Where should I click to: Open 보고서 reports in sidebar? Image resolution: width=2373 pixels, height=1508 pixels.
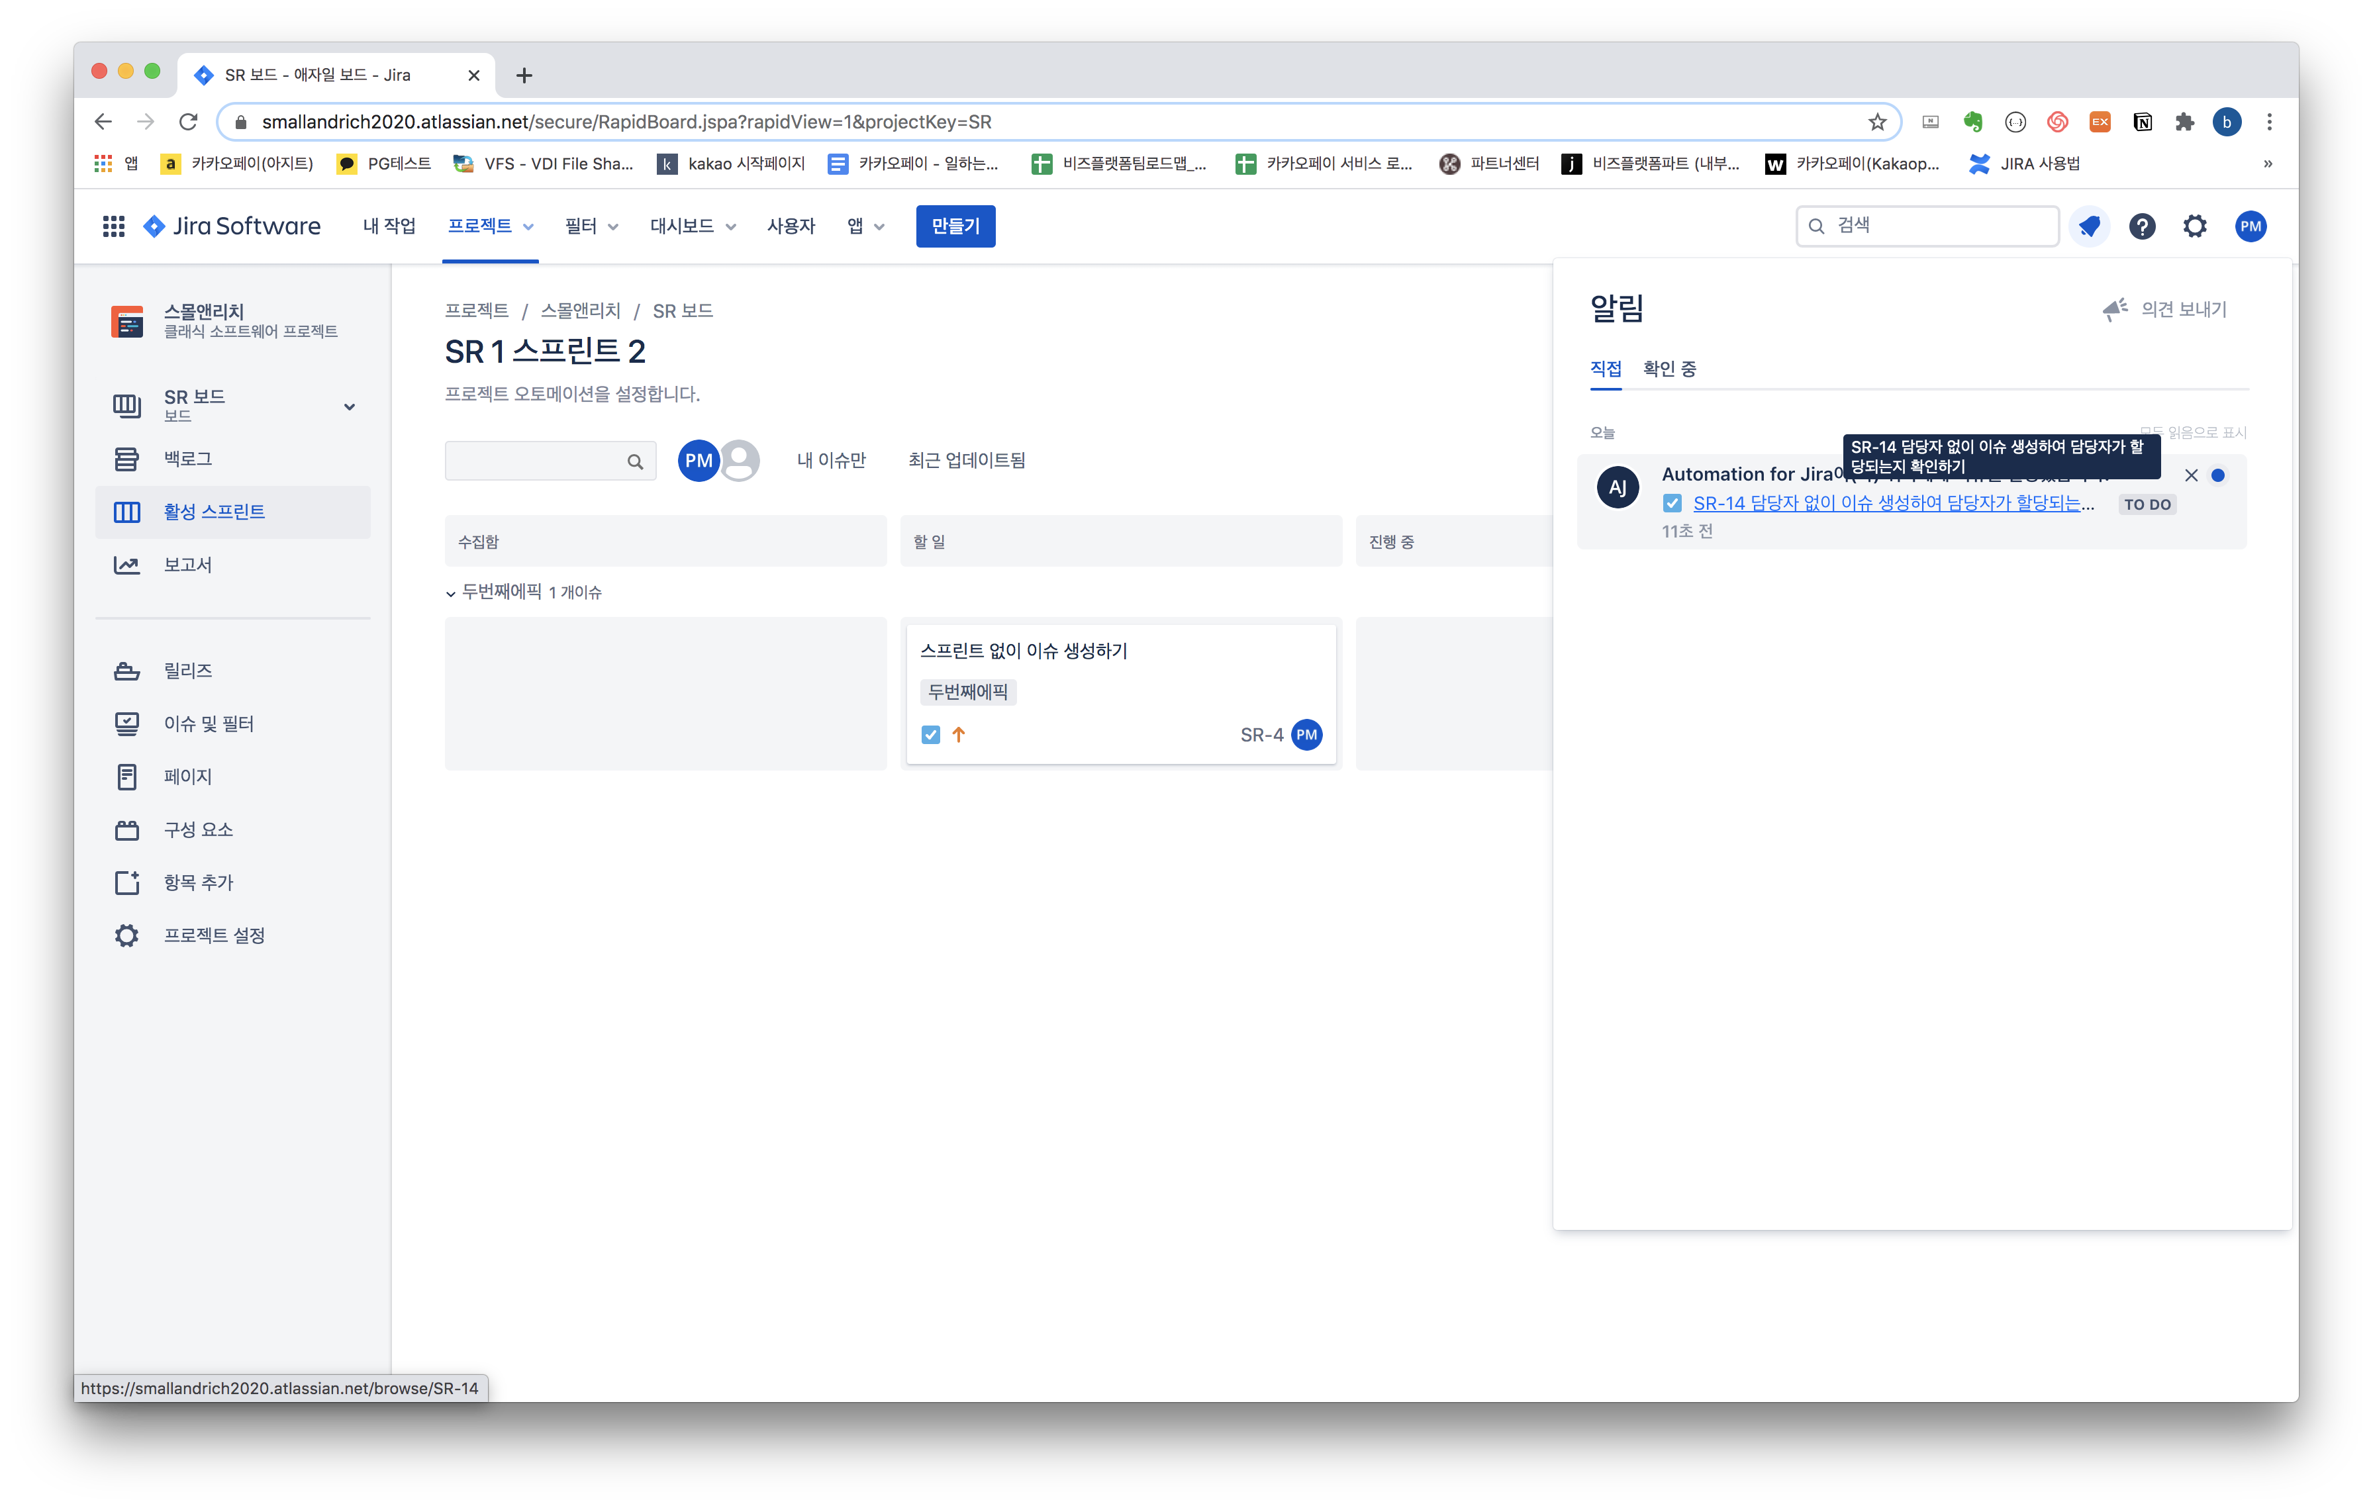[x=187, y=565]
